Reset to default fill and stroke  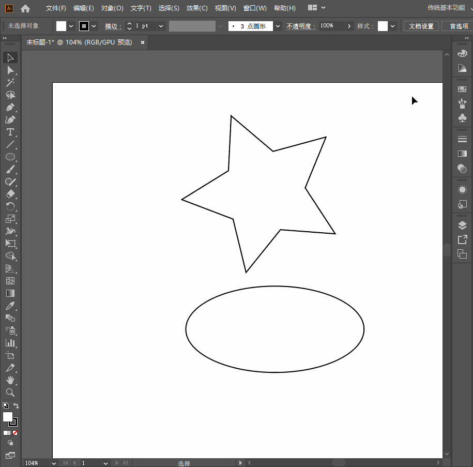[5, 406]
